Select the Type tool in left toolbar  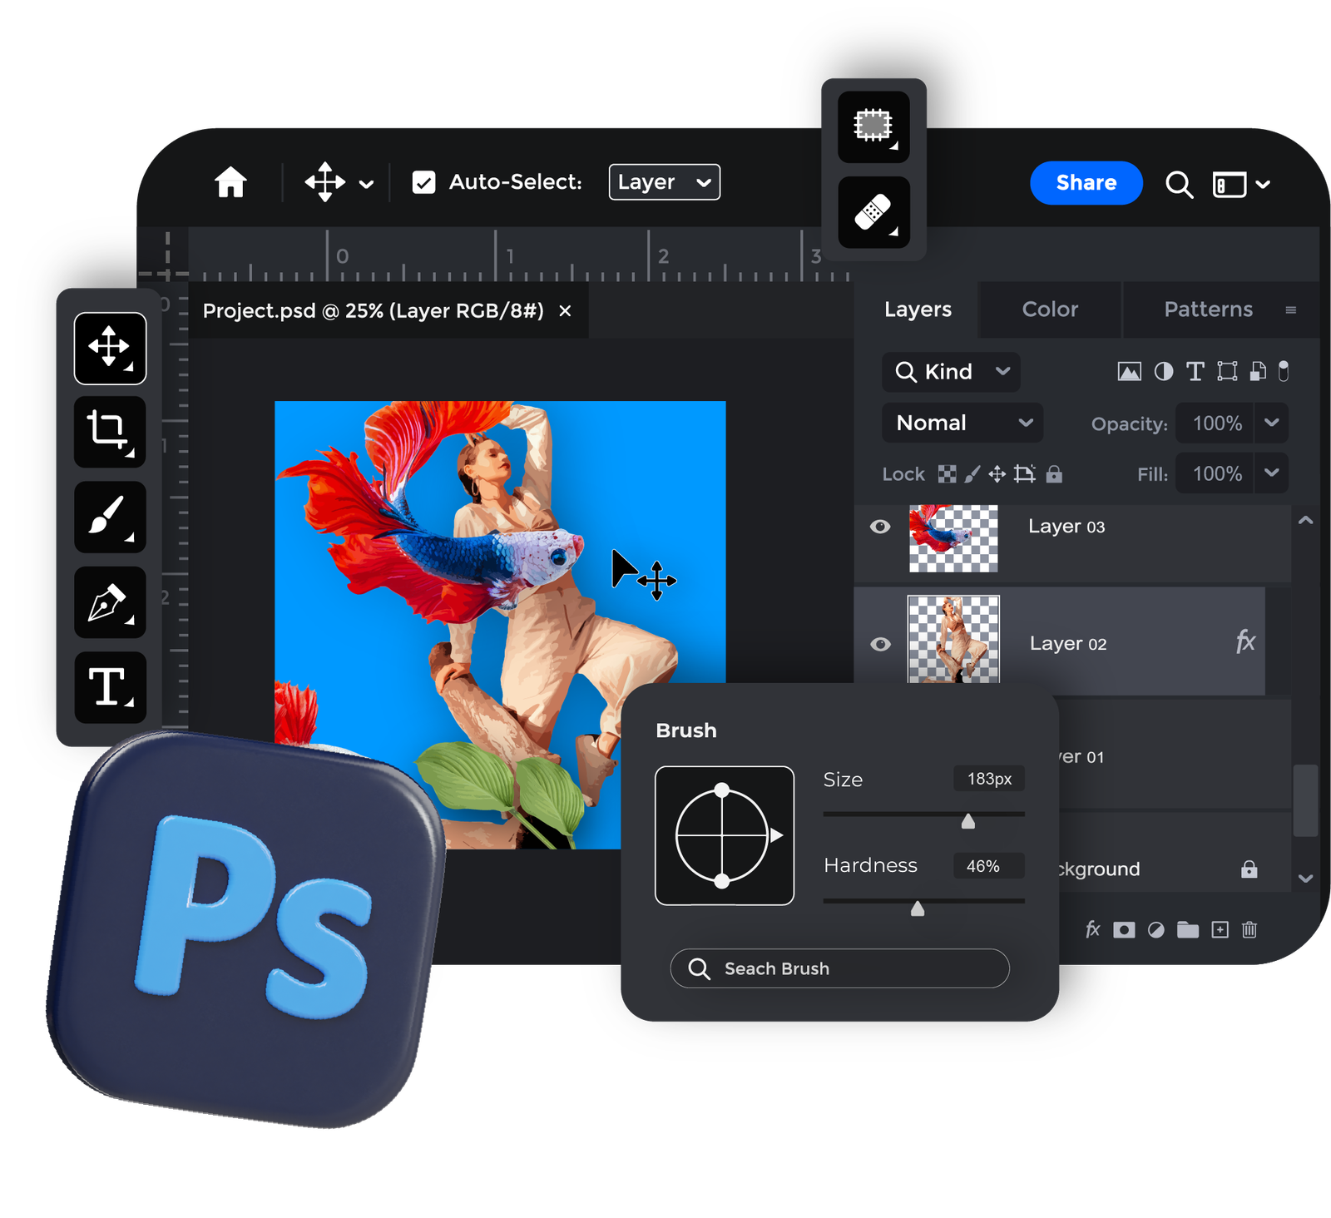pos(110,687)
